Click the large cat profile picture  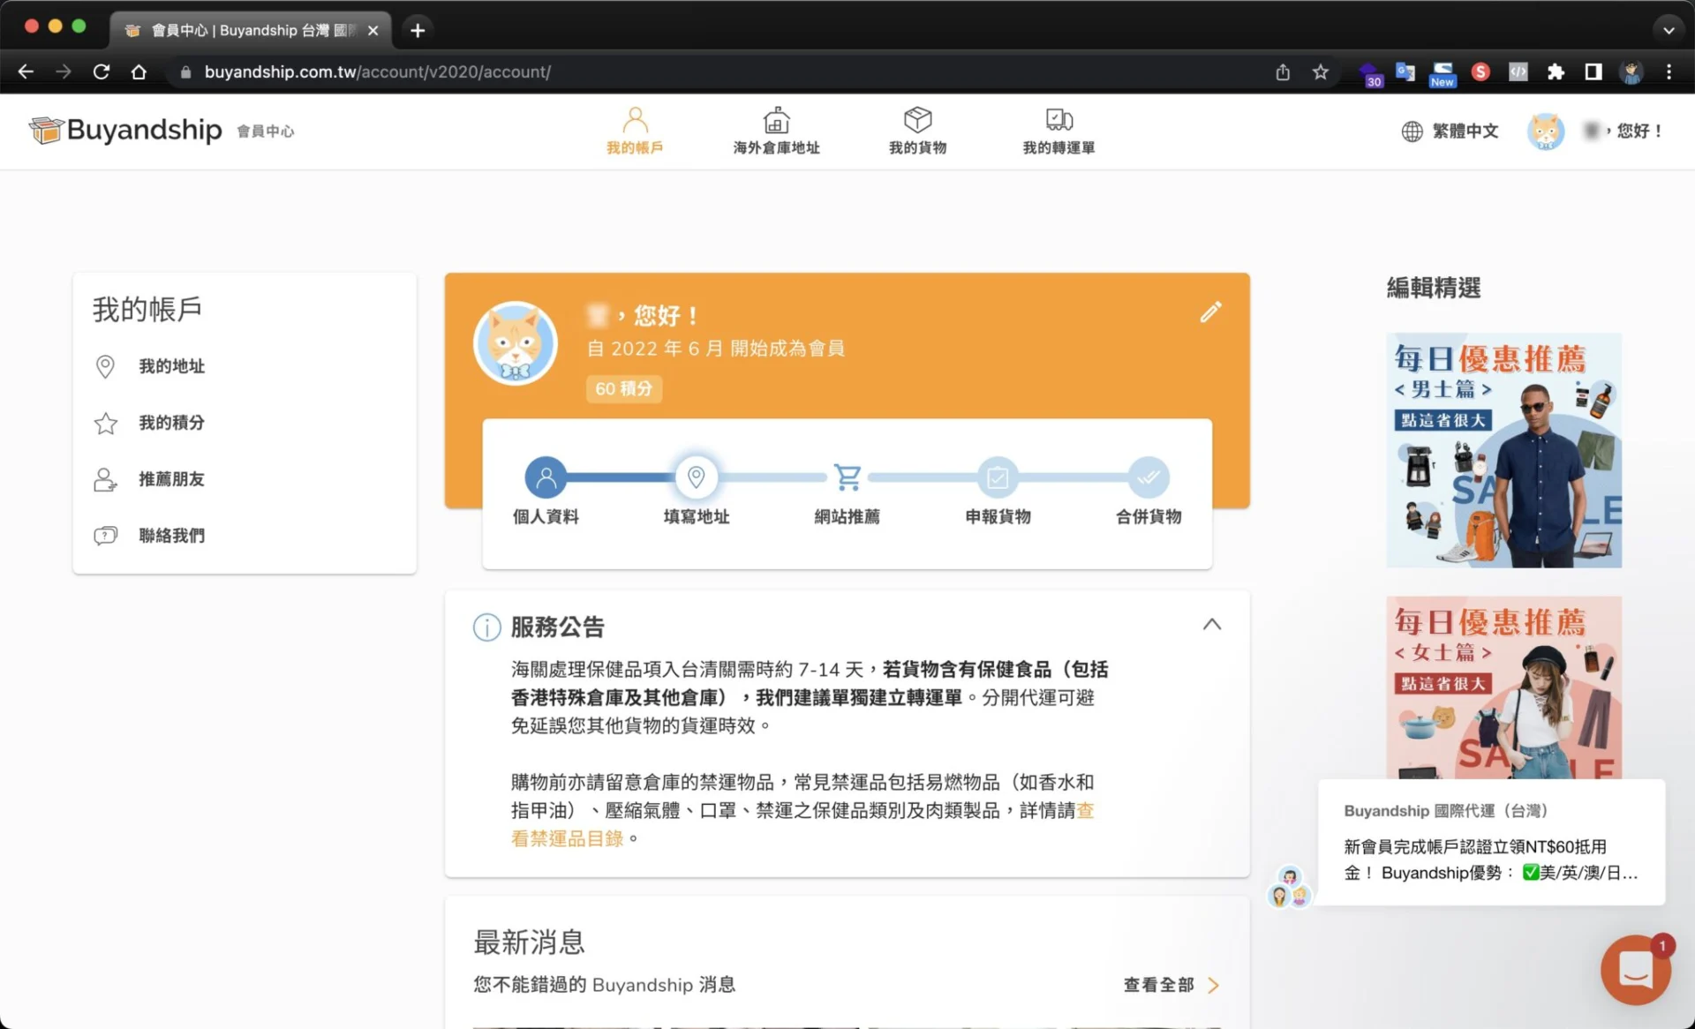pos(516,343)
